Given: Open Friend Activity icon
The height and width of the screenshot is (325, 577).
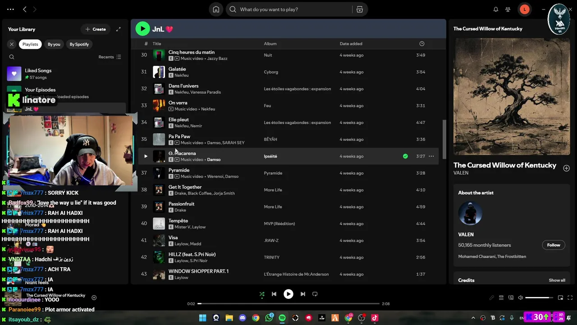Looking at the screenshot, I should click(508, 9).
